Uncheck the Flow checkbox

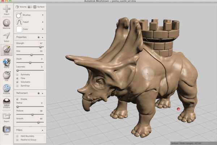point(17,78)
